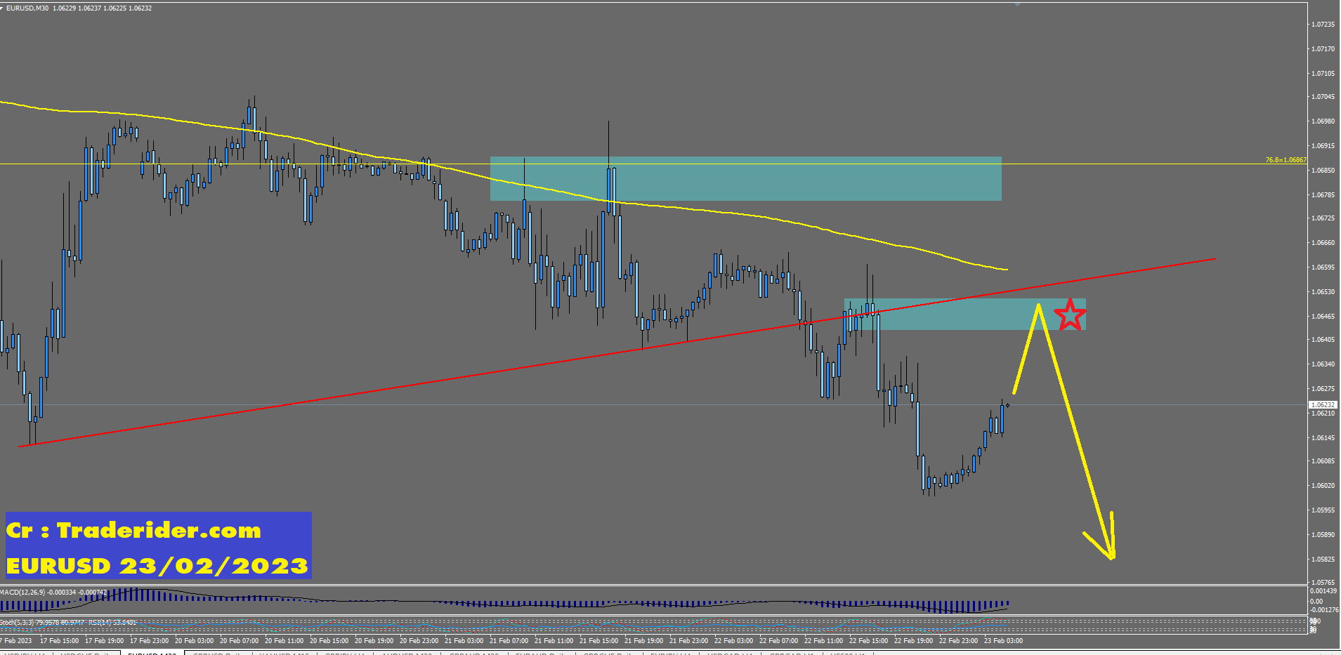
Task: Click the 76.8=1.06867 Fibonacci level label
Action: [1286, 160]
